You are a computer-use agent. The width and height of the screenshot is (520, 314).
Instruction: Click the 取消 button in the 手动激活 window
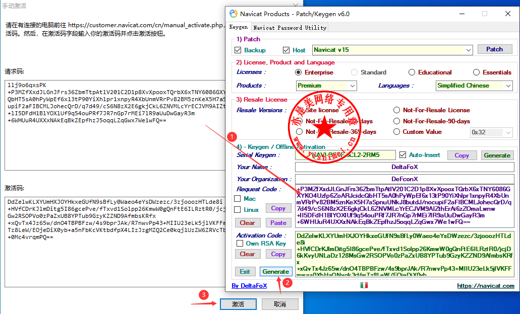280,304
